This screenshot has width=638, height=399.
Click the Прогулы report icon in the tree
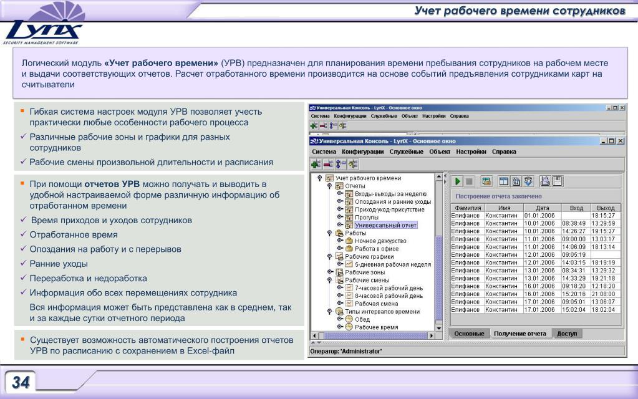tap(349, 217)
